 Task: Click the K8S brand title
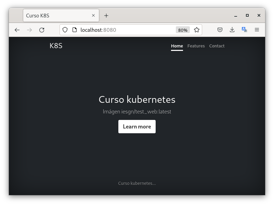56,46
